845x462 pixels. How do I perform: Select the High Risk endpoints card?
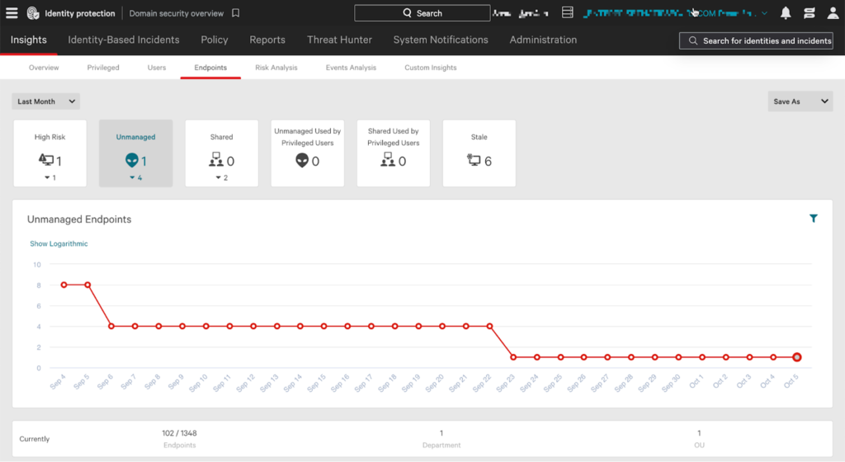click(x=50, y=153)
